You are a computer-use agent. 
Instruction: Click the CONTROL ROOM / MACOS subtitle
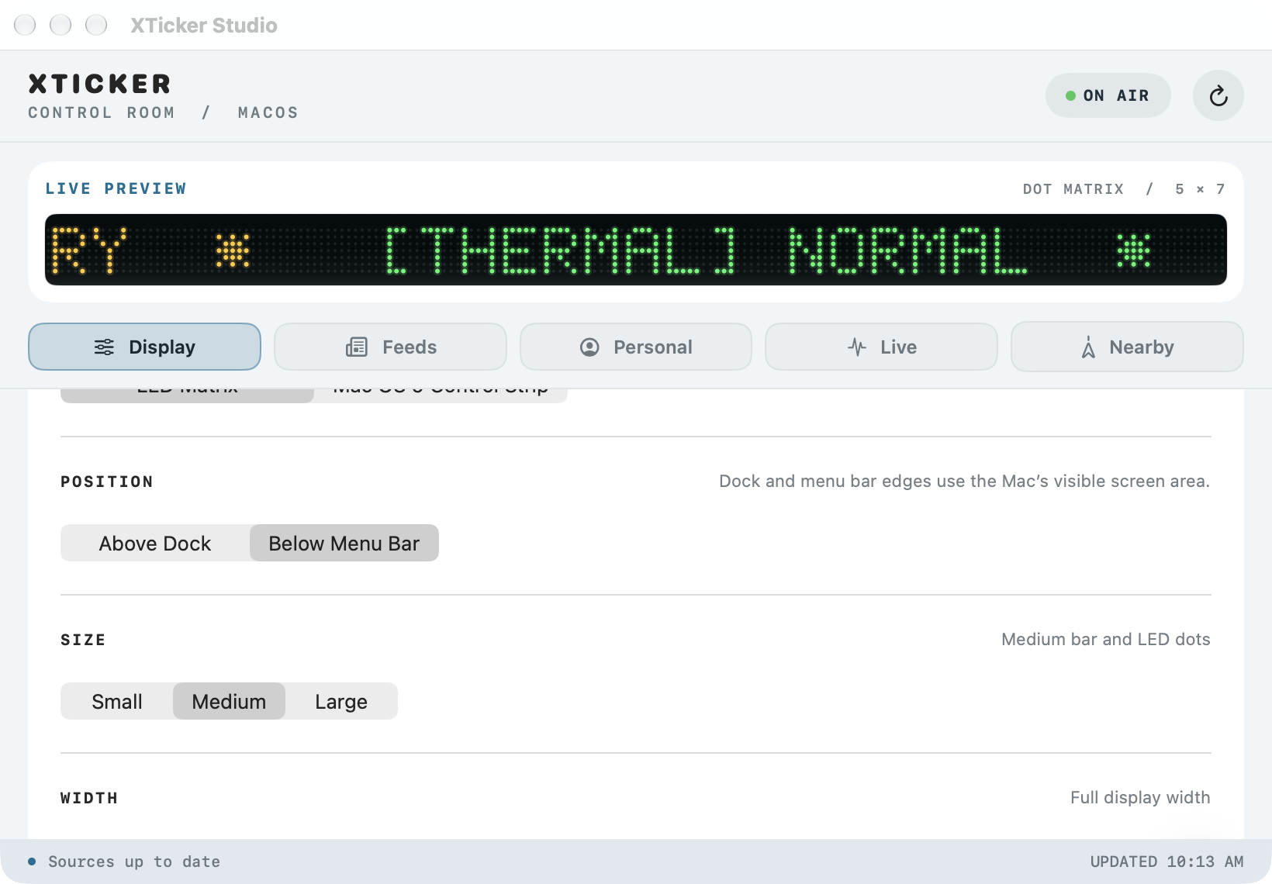pyautogui.click(x=163, y=112)
